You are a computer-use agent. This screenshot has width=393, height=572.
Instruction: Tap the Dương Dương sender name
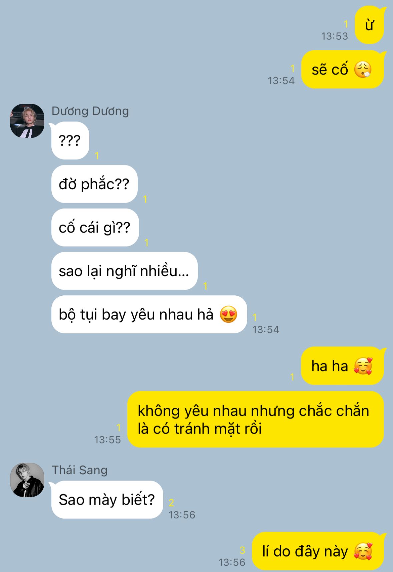90,111
